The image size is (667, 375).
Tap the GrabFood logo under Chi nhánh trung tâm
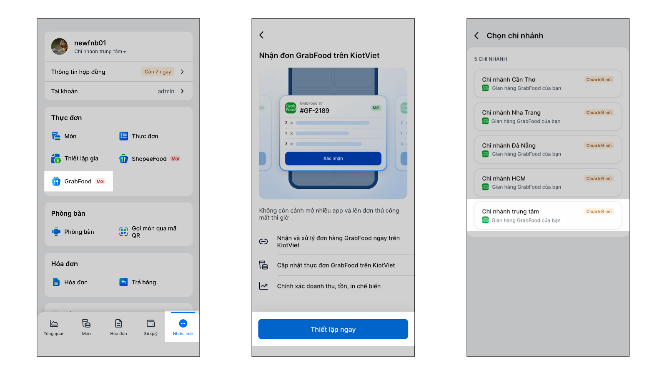[x=485, y=220]
